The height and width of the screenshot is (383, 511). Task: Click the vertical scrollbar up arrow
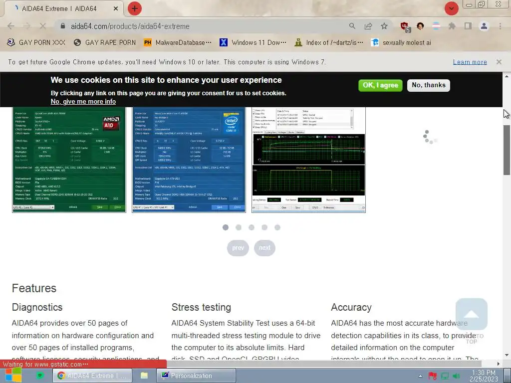[x=507, y=76]
